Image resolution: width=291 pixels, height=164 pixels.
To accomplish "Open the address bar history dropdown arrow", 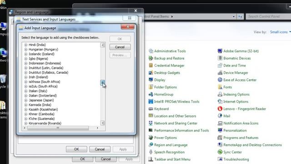I will coord(233,16).
